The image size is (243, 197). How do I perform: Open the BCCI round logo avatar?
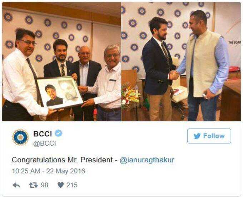pos(20,137)
